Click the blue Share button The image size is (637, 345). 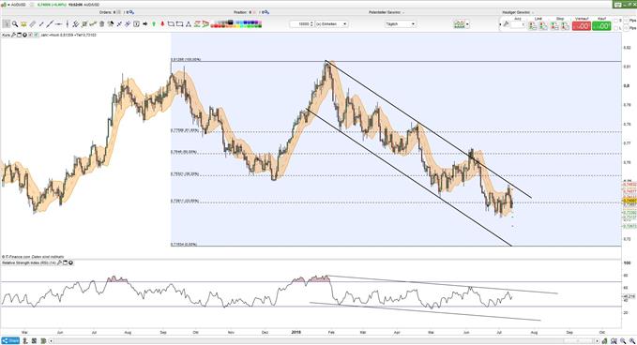point(10,341)
